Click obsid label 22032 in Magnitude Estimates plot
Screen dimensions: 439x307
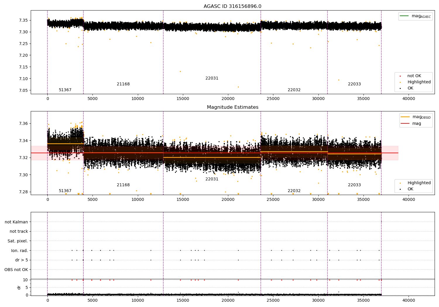294,191
